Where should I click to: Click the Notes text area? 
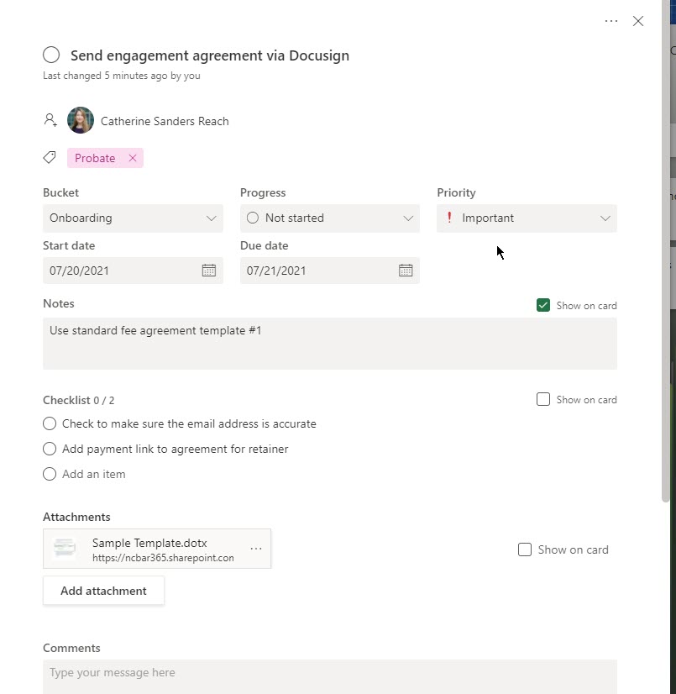click(x=329, y=343)
